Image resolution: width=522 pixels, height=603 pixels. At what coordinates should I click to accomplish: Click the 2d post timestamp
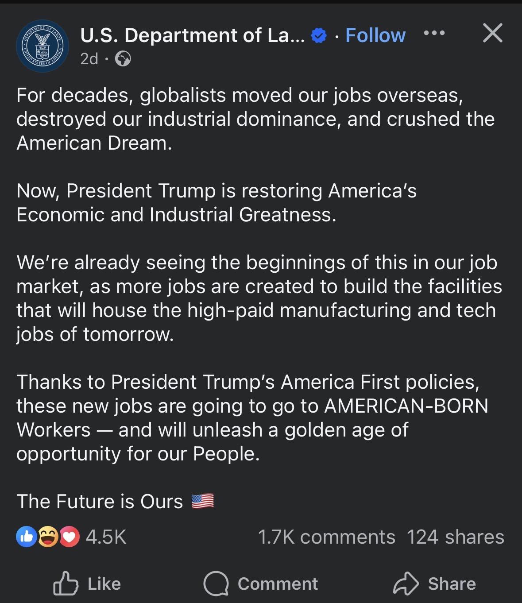click(x=89, y=58)
